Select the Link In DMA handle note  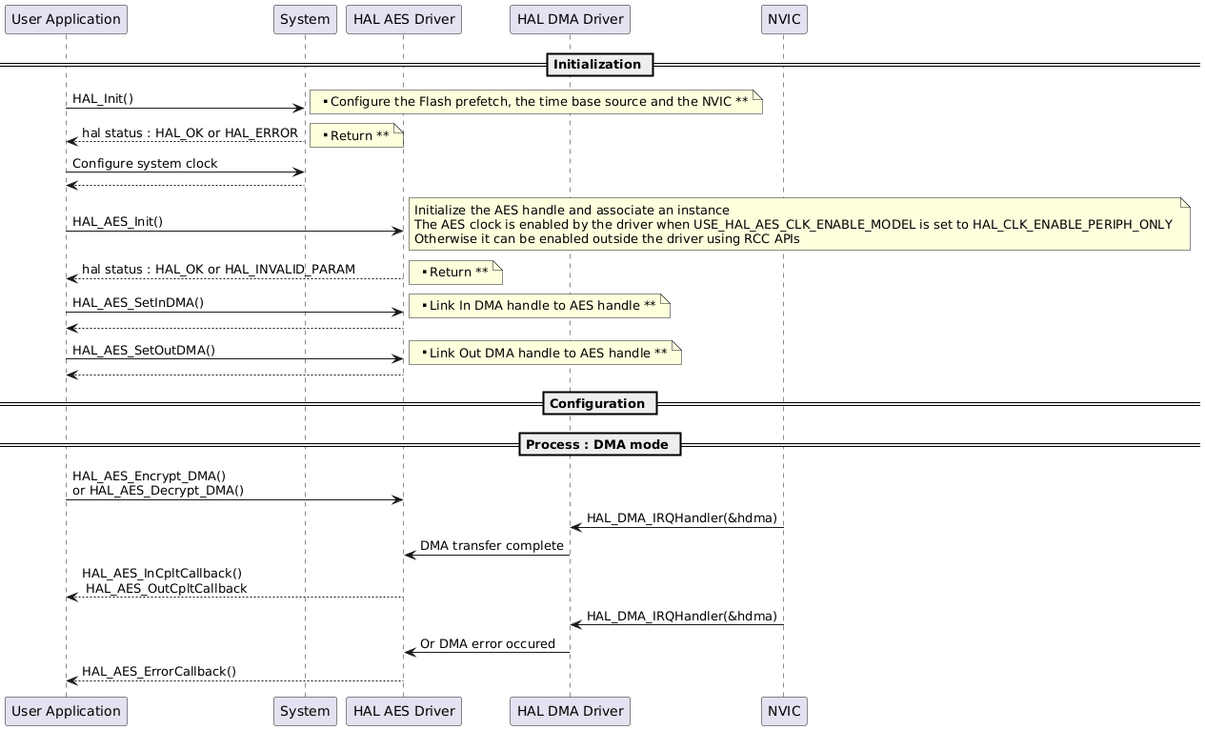click(x=538, y=306)
